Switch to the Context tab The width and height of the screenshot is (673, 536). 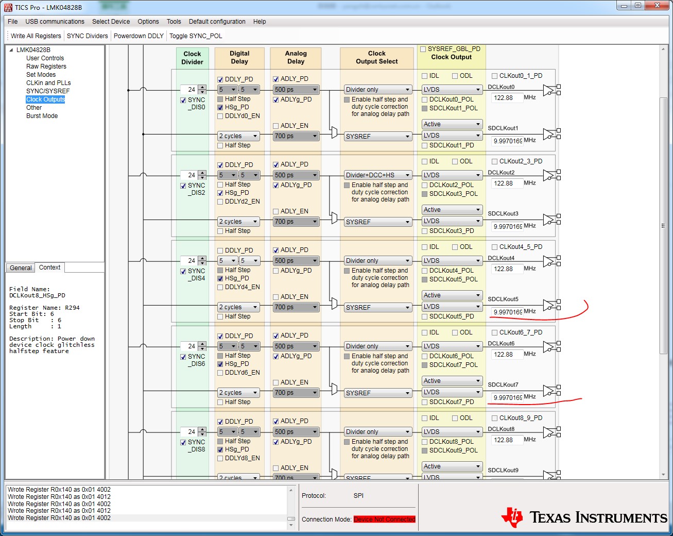point(49,267)
